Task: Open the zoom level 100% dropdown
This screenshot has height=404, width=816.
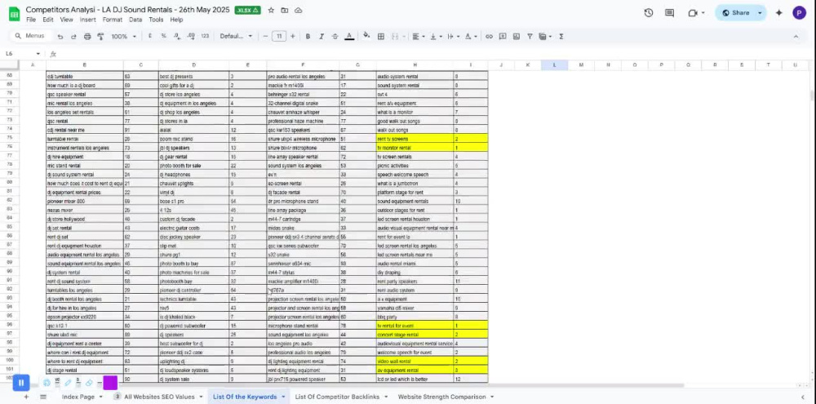Action: [x=123, y=37]
